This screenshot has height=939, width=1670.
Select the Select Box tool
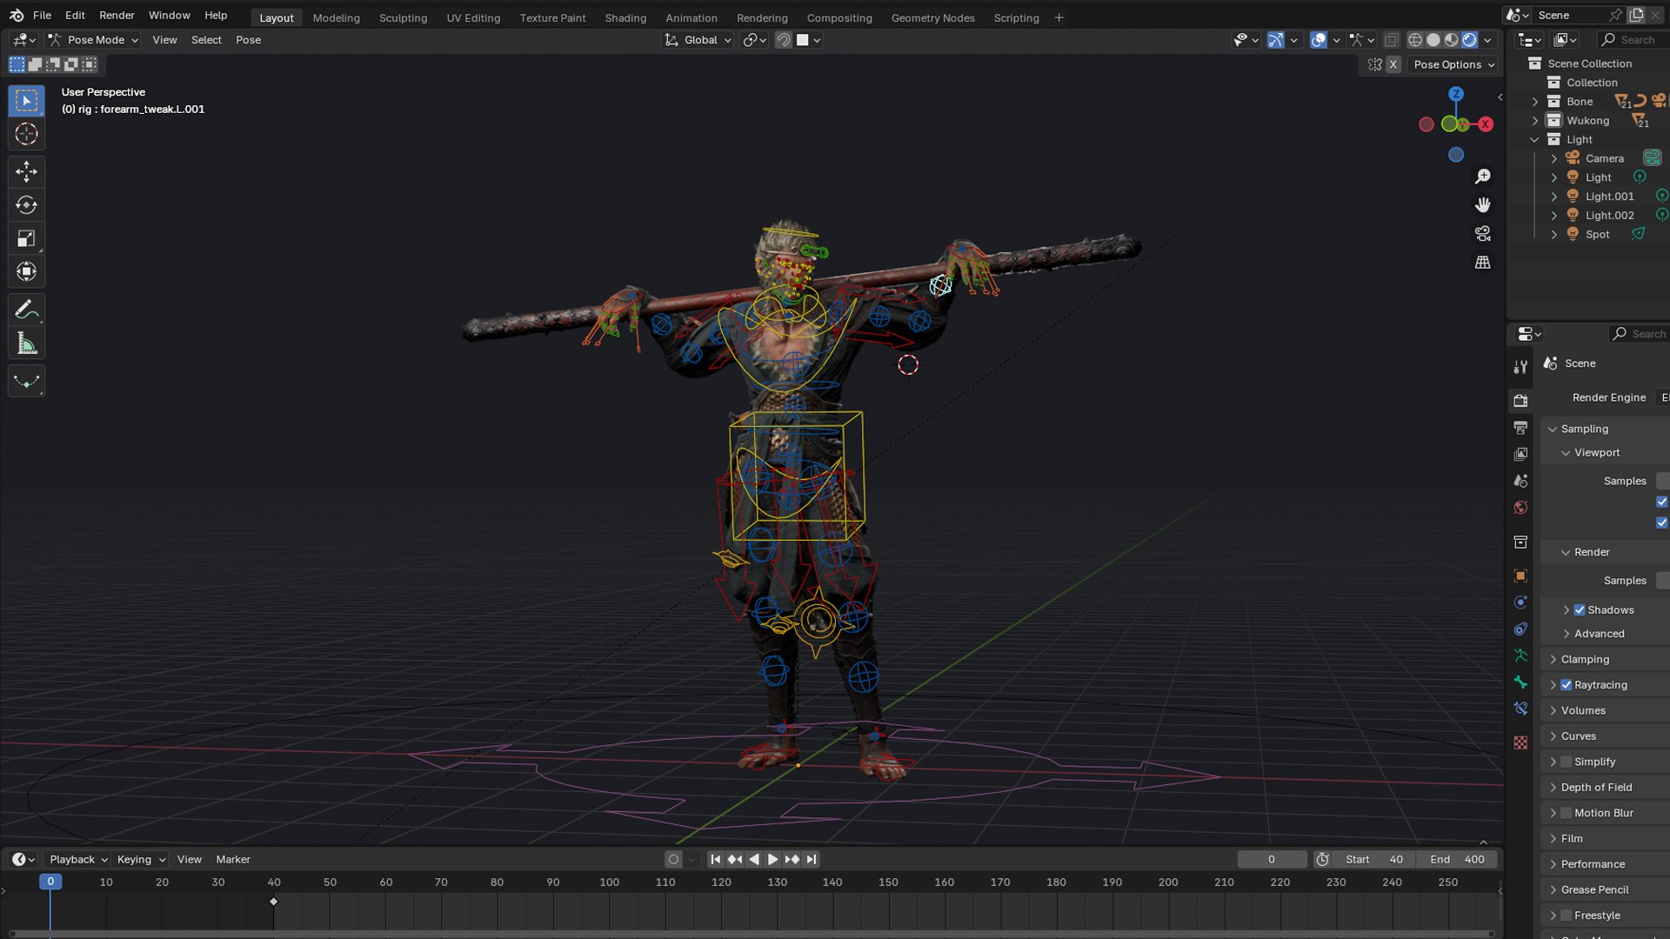pyautogui.click(x=26, y=101)
